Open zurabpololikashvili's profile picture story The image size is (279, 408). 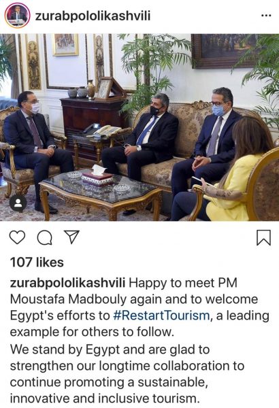click(x=17, y=16)
